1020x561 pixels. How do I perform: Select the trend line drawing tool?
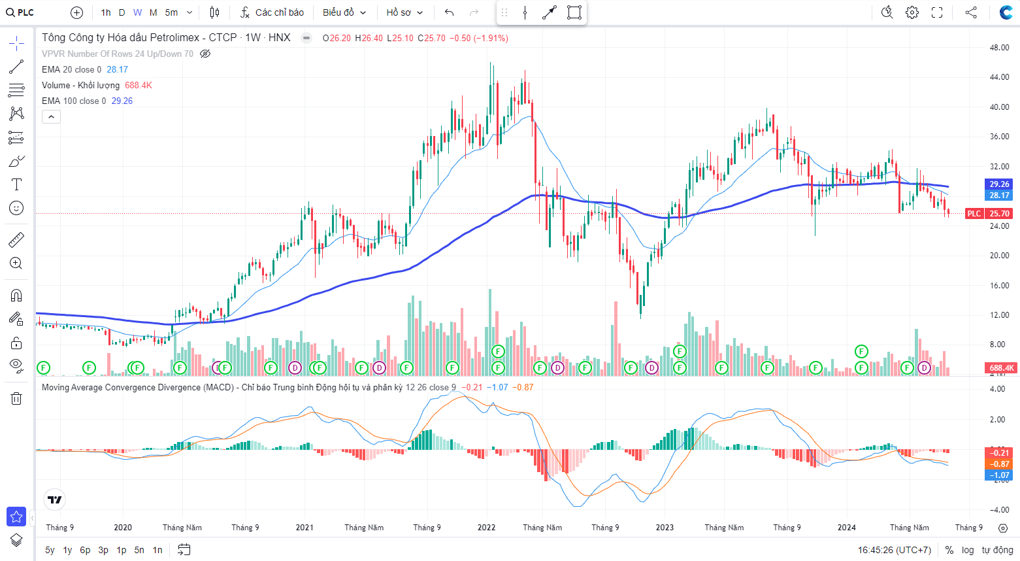click(x=16, y=67)
